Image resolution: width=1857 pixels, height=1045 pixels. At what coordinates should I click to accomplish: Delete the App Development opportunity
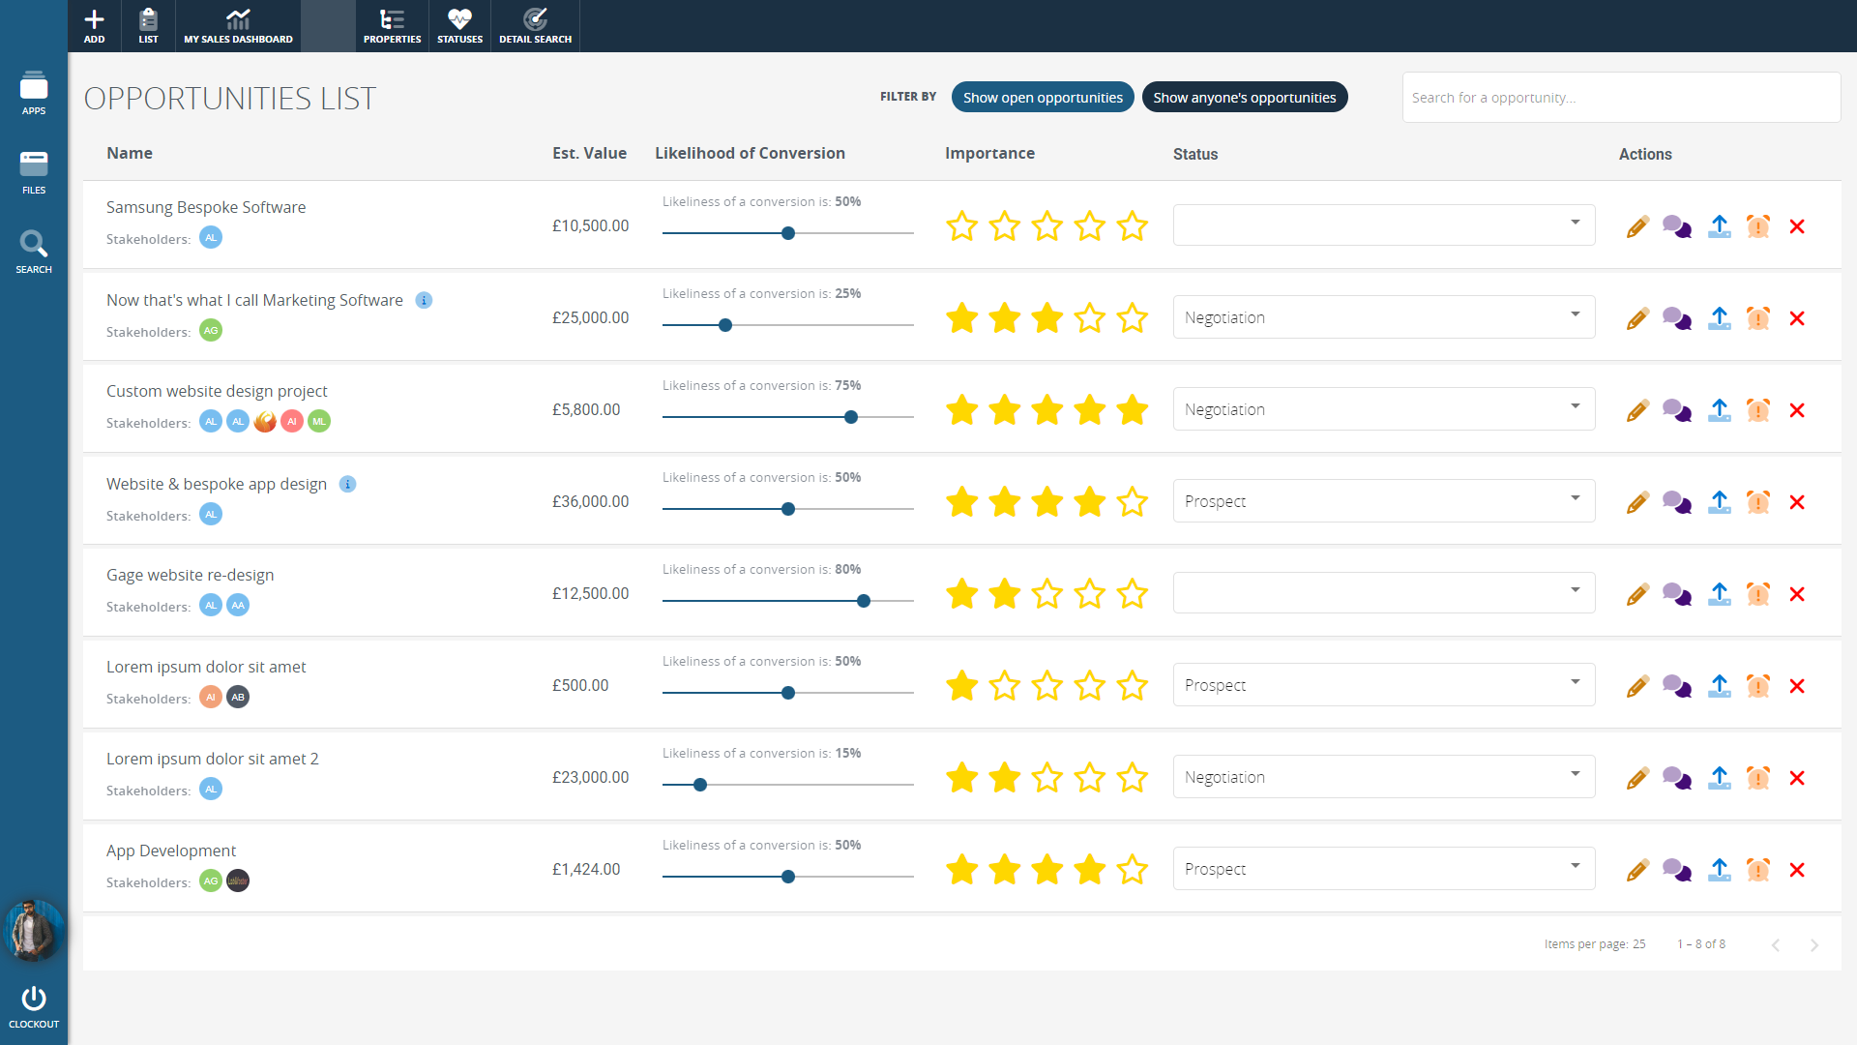click(1797, 870)
